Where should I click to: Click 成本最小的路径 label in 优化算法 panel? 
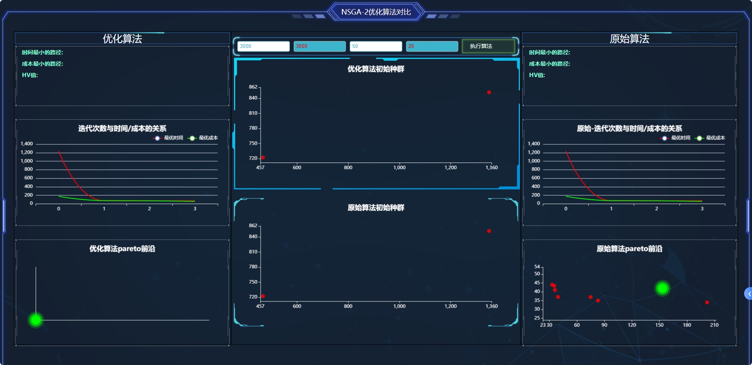(x=42, y=64)
